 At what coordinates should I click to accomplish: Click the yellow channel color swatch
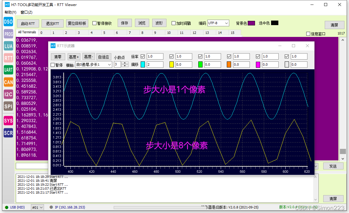[x=172, y=64]
